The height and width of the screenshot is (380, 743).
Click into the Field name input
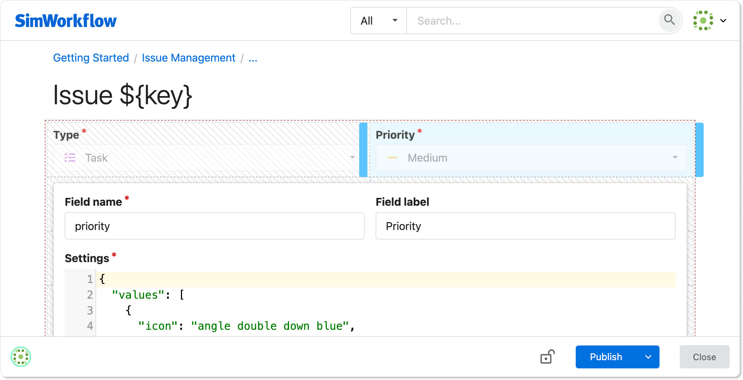pyautogui.click(x=214, y=226)
